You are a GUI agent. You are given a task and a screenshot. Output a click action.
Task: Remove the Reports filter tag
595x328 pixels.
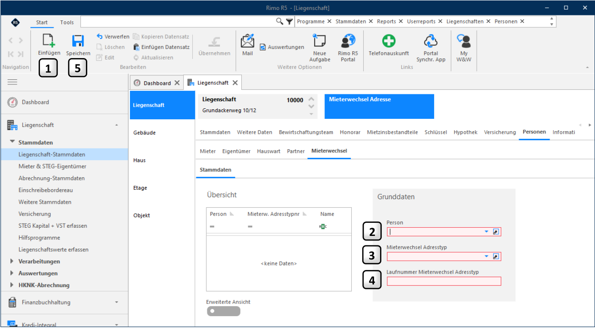(400, 21)
